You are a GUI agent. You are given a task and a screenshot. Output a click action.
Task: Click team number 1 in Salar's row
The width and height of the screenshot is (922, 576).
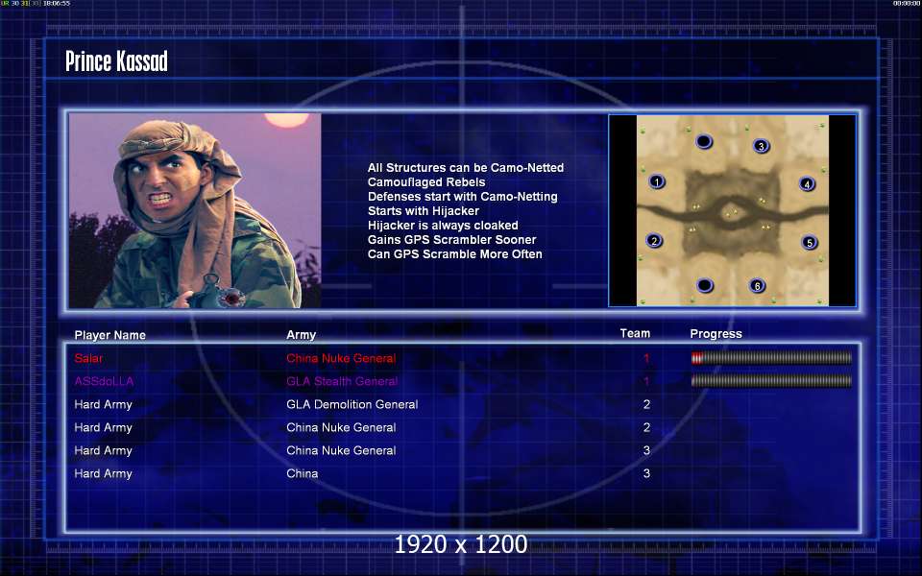646,358
